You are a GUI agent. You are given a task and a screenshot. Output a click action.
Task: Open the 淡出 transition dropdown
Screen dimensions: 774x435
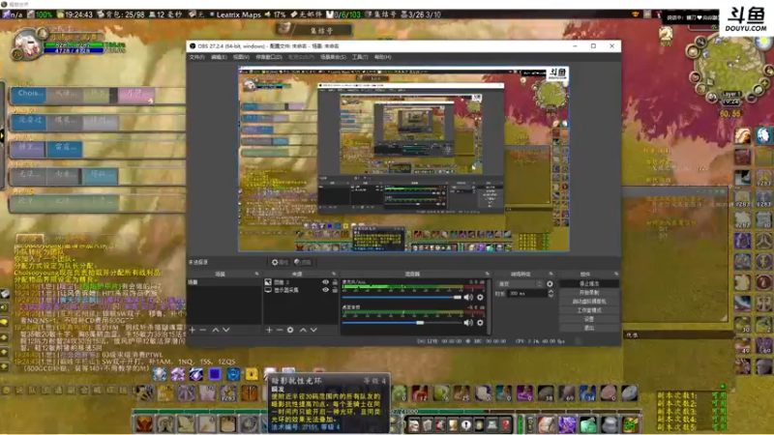[521, 284]
